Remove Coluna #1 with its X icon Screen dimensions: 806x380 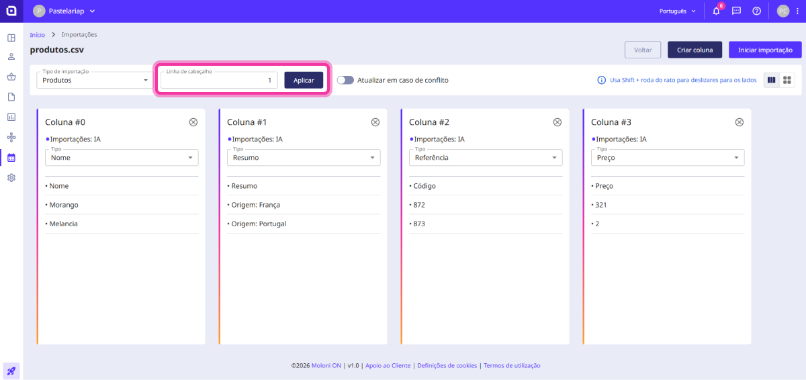[375, 122]
